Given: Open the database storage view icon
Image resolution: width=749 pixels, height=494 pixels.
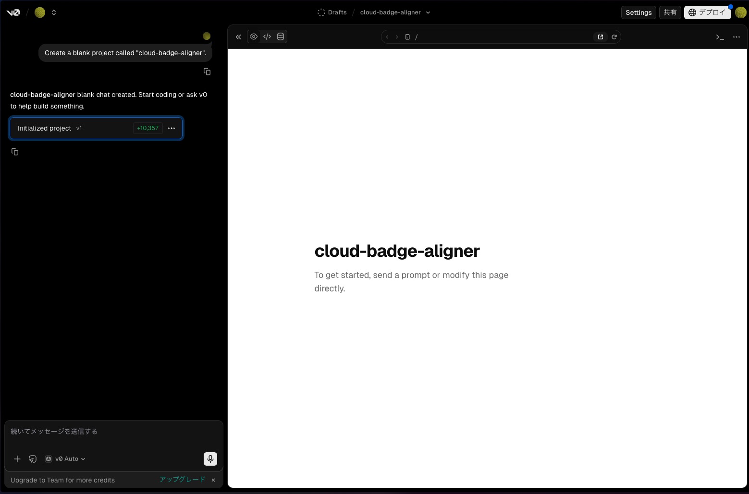Looking at the screenshot, I should tap(281, 36).
